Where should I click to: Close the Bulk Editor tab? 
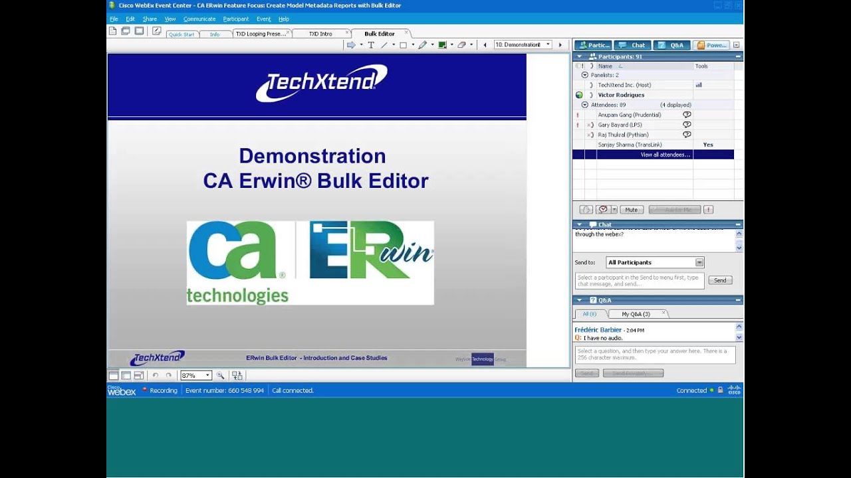click(x=406, y=33)
